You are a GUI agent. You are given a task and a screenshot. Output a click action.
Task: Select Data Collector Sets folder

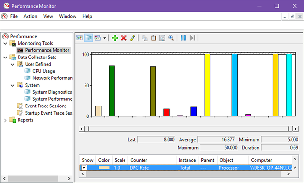37,57
